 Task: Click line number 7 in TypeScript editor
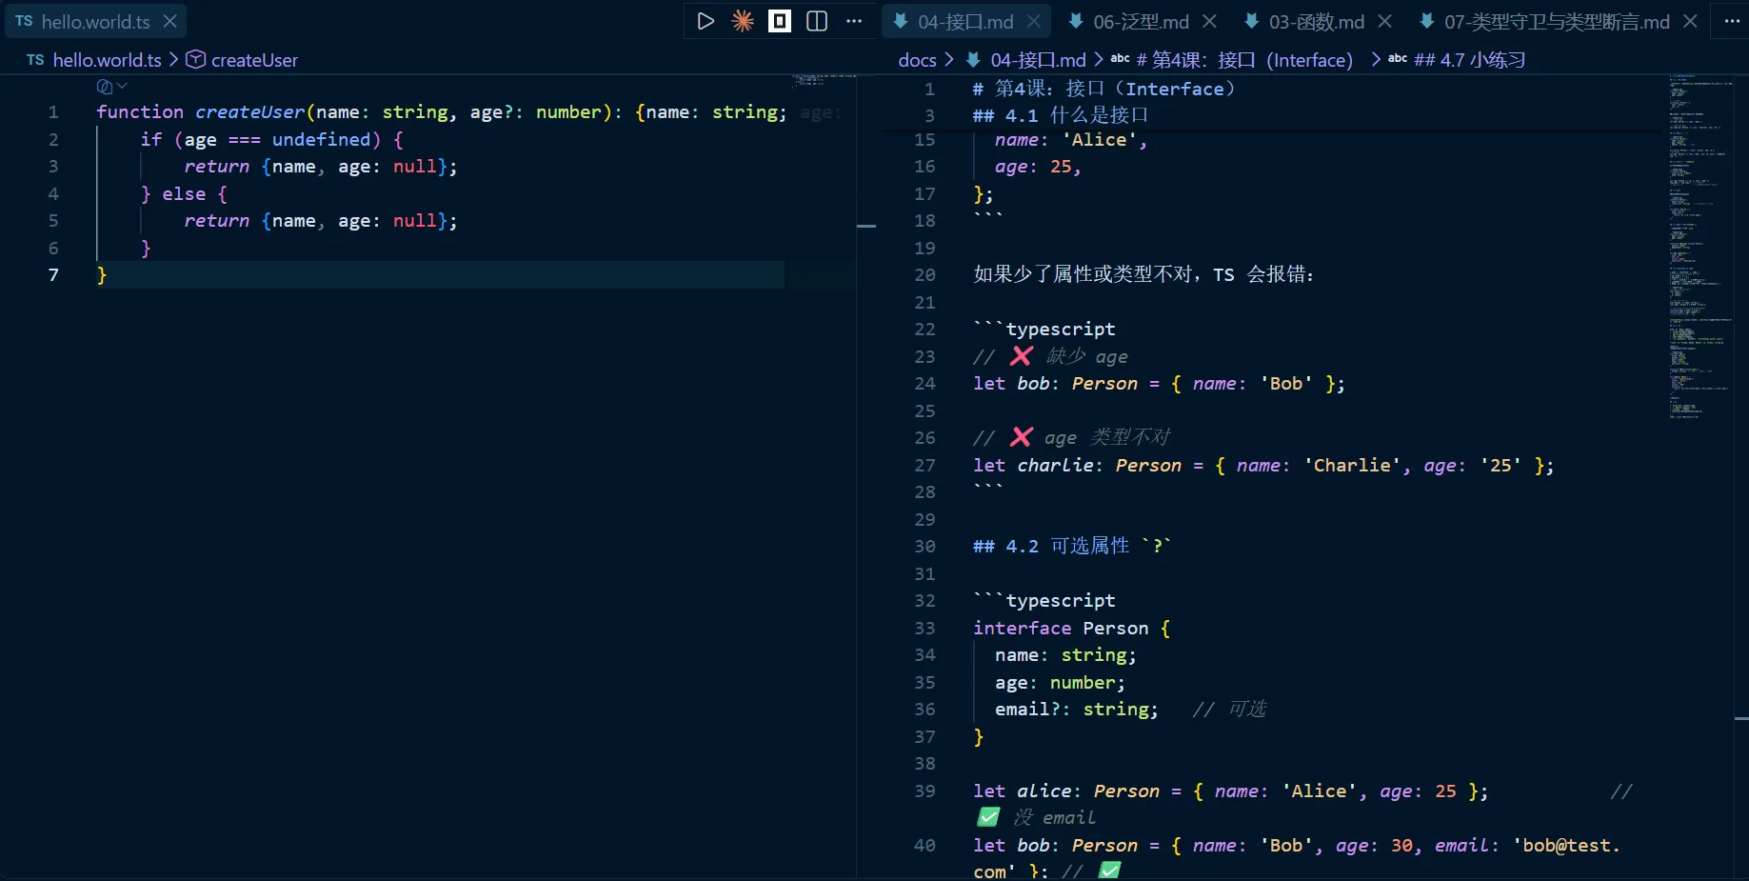[x=53, y=275]
